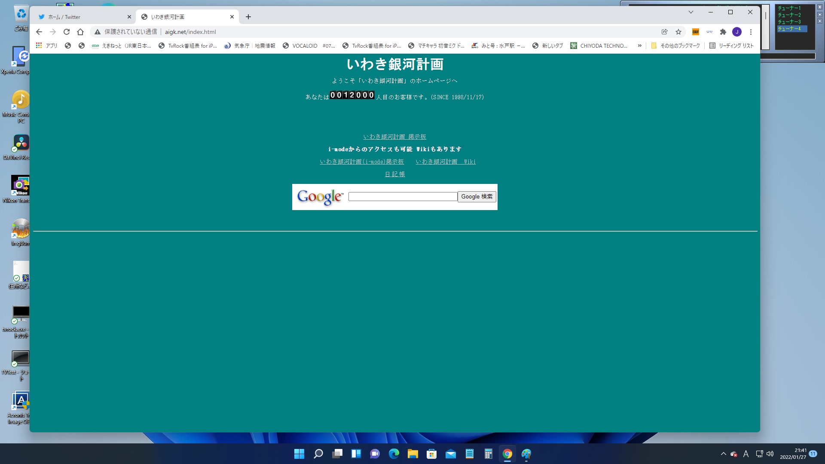Launch Microsoft Edge from the taskbar
Screen dimensions: 825x464
click(394, 454)
